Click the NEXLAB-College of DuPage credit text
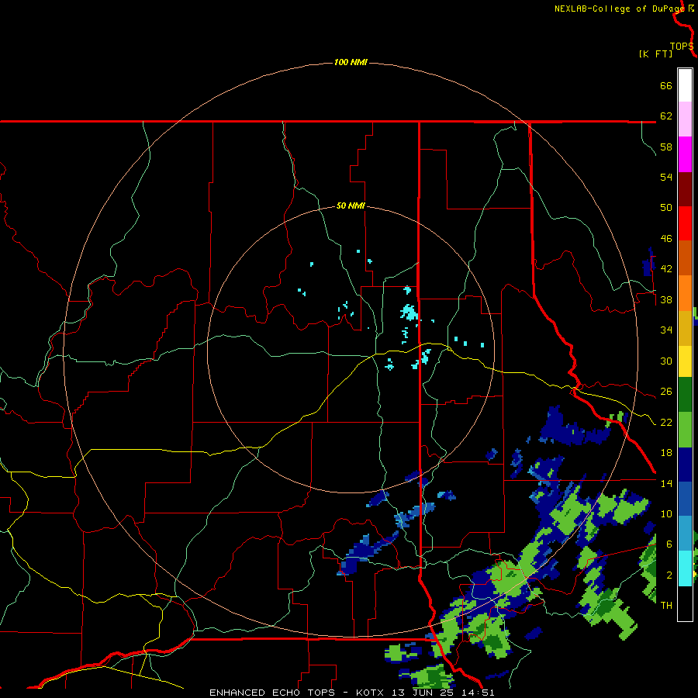 tap(620, 9)
